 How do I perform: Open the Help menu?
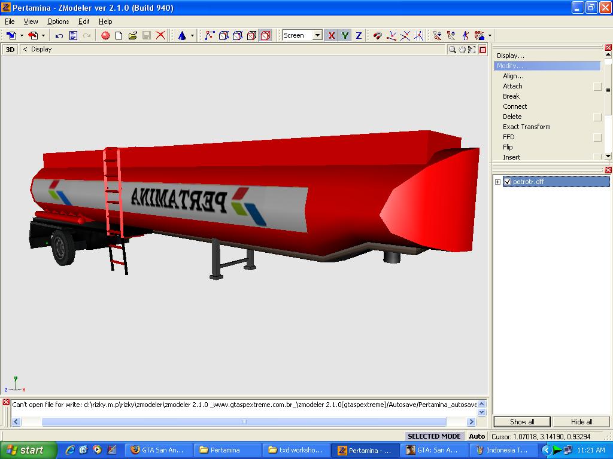pyautogui.click(x=105, y=22)
